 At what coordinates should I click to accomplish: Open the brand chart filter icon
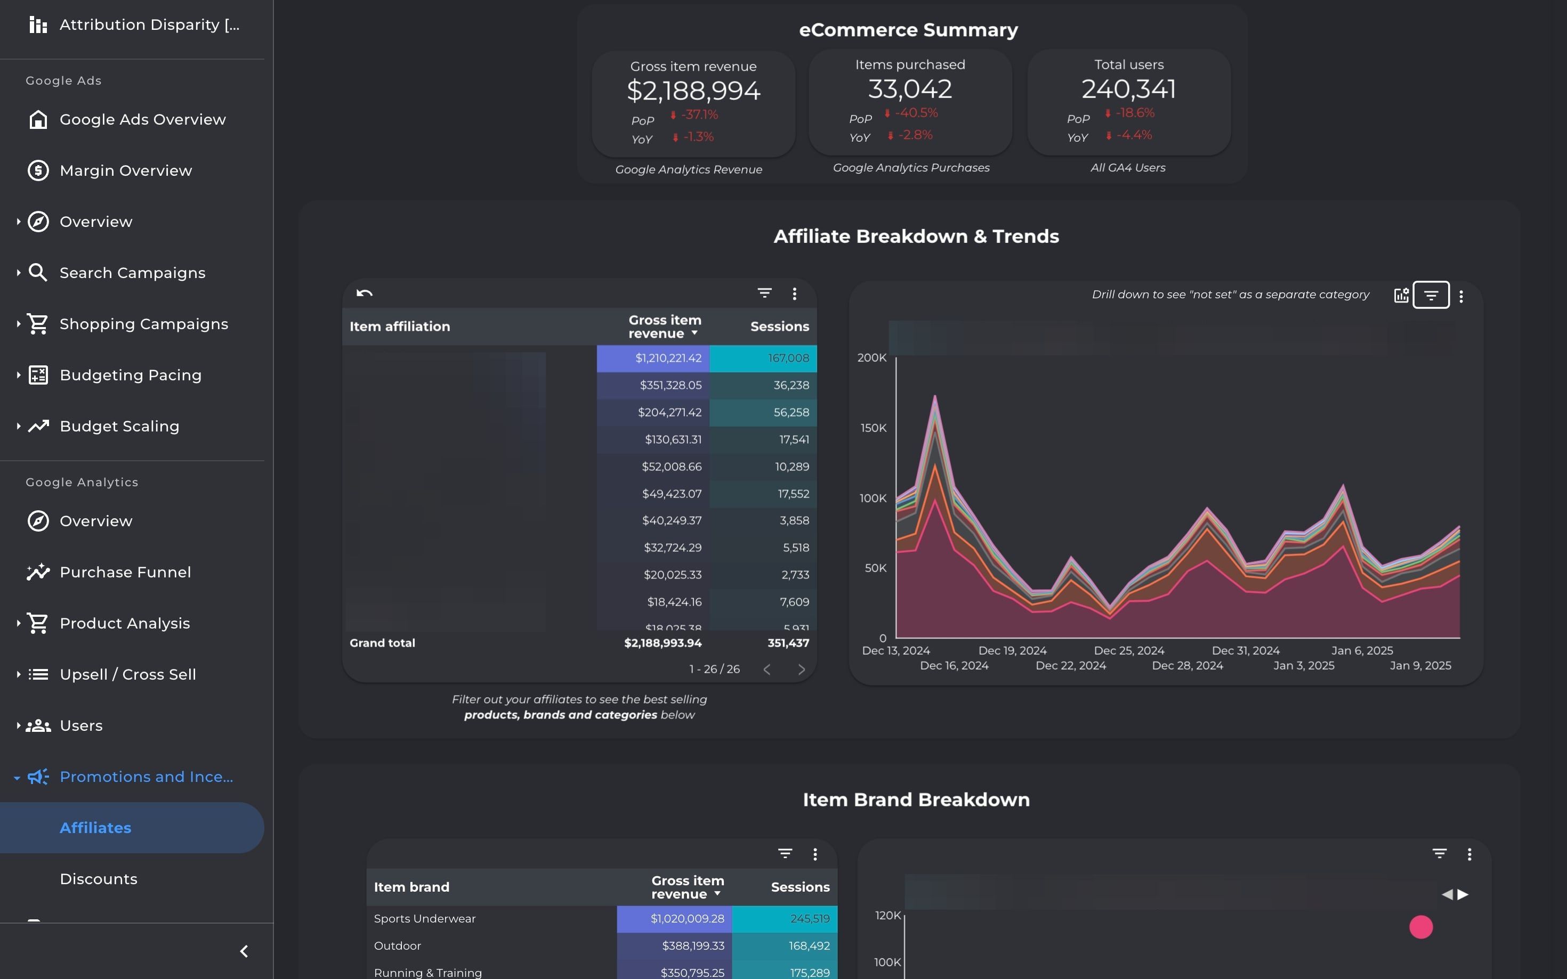(1440, 853)
